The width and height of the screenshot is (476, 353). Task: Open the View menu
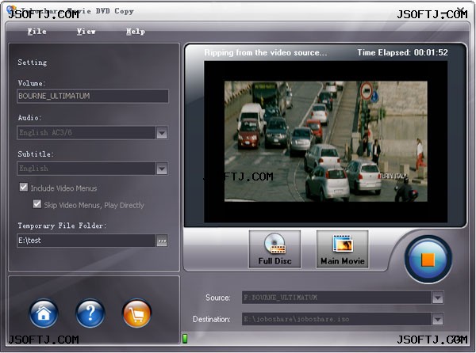click(x=86, y=32)
